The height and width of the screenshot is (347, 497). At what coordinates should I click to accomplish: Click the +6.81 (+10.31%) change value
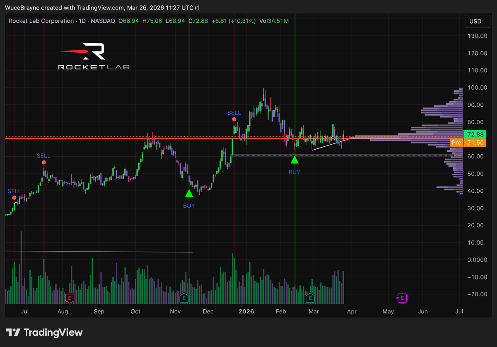point(233,21)
